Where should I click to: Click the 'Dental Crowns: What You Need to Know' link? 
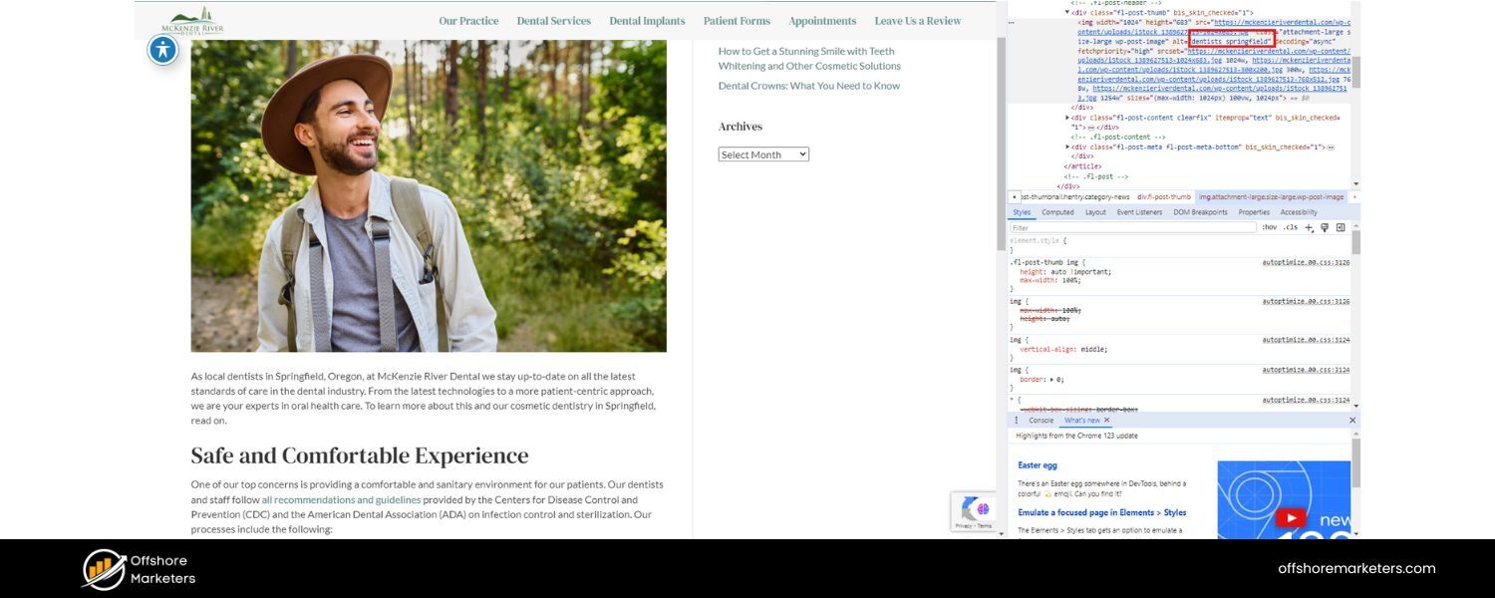(810, 86)
